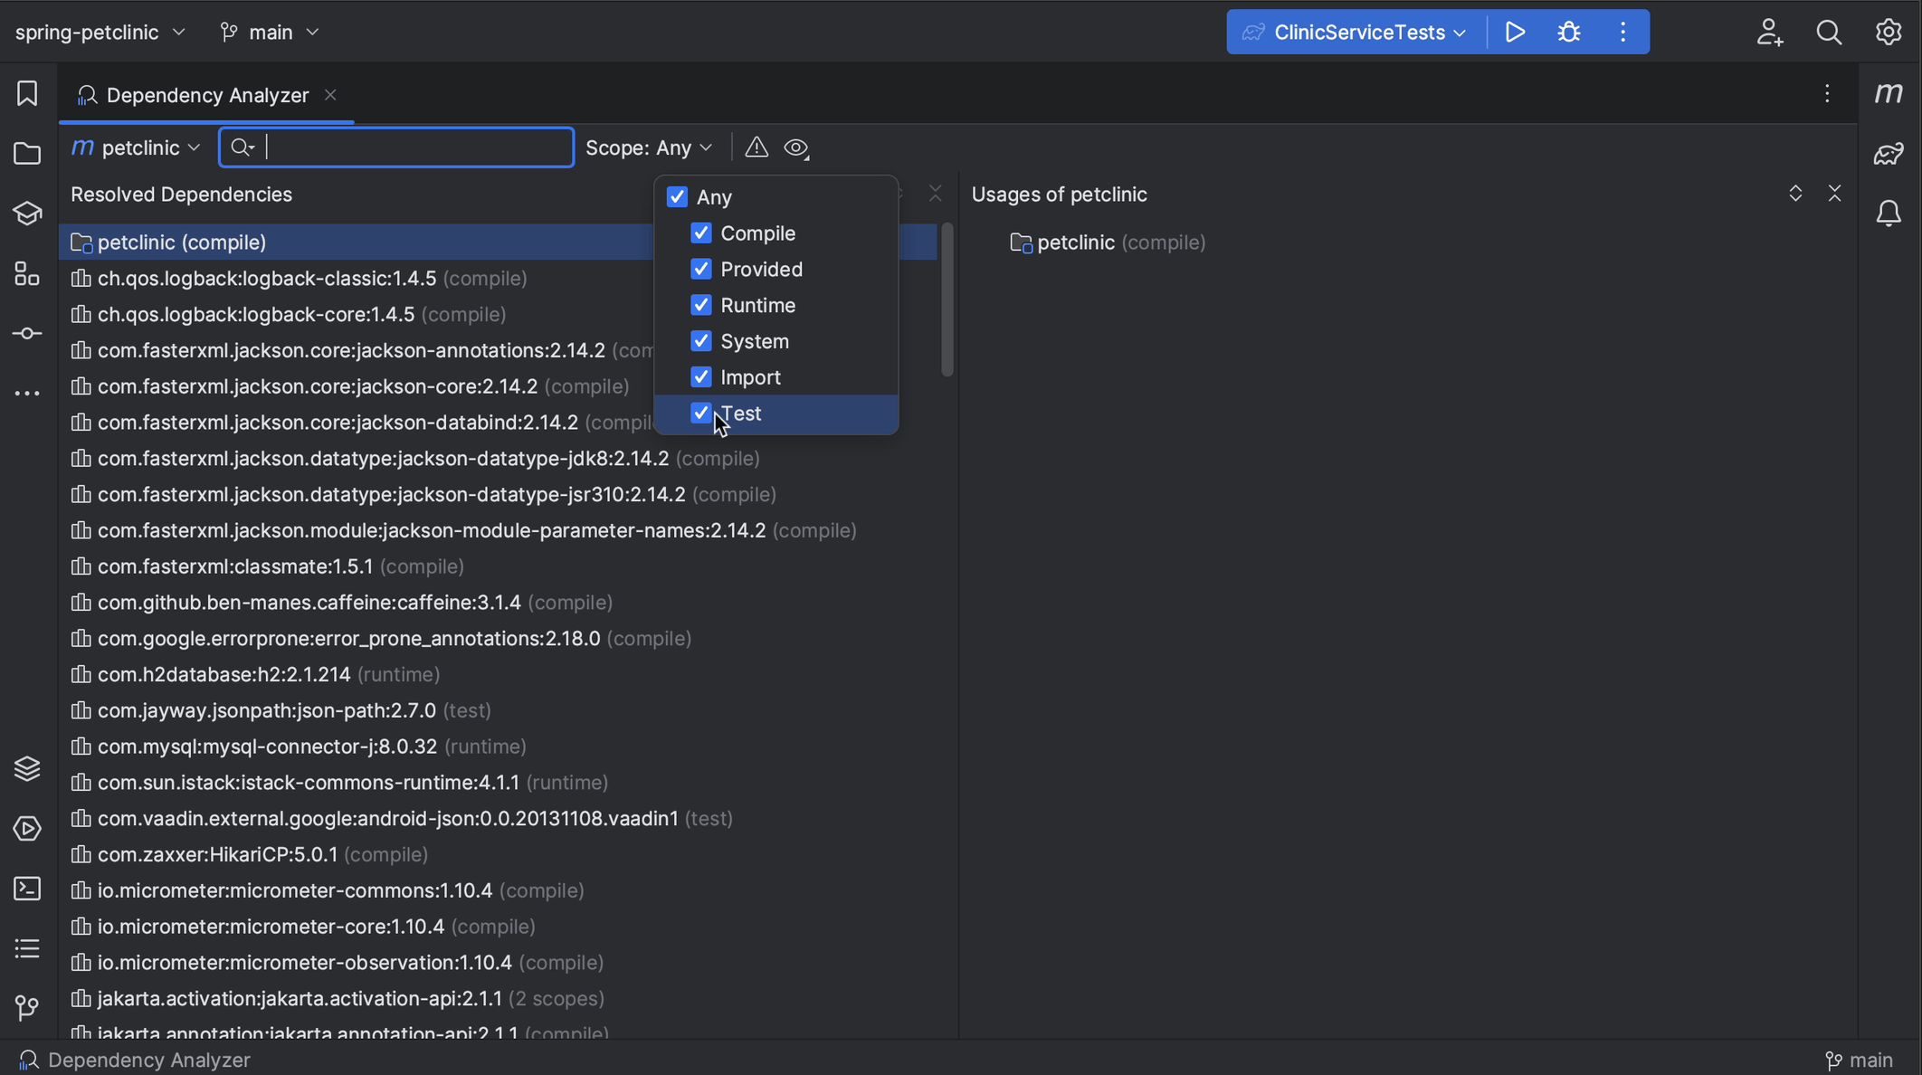Uncheck the Test scope checkbox
This screenshot has width=1922, height=1075.
700,413
